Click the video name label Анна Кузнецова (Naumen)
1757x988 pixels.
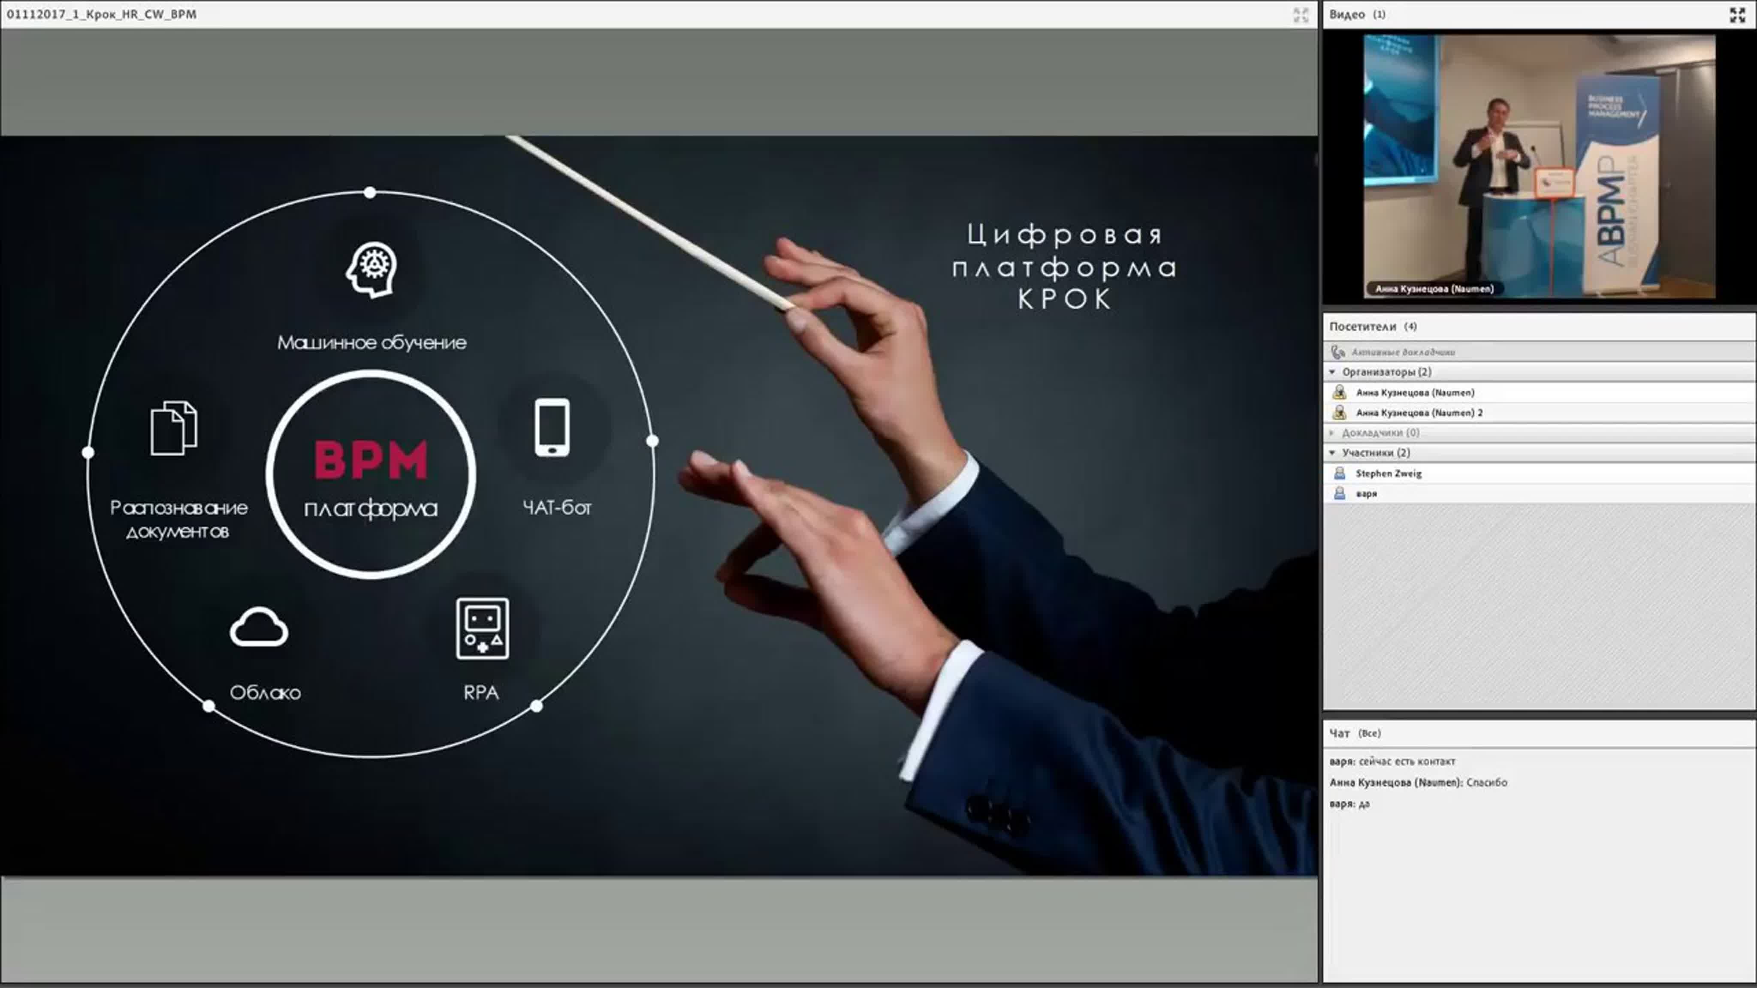[1434, 289]
